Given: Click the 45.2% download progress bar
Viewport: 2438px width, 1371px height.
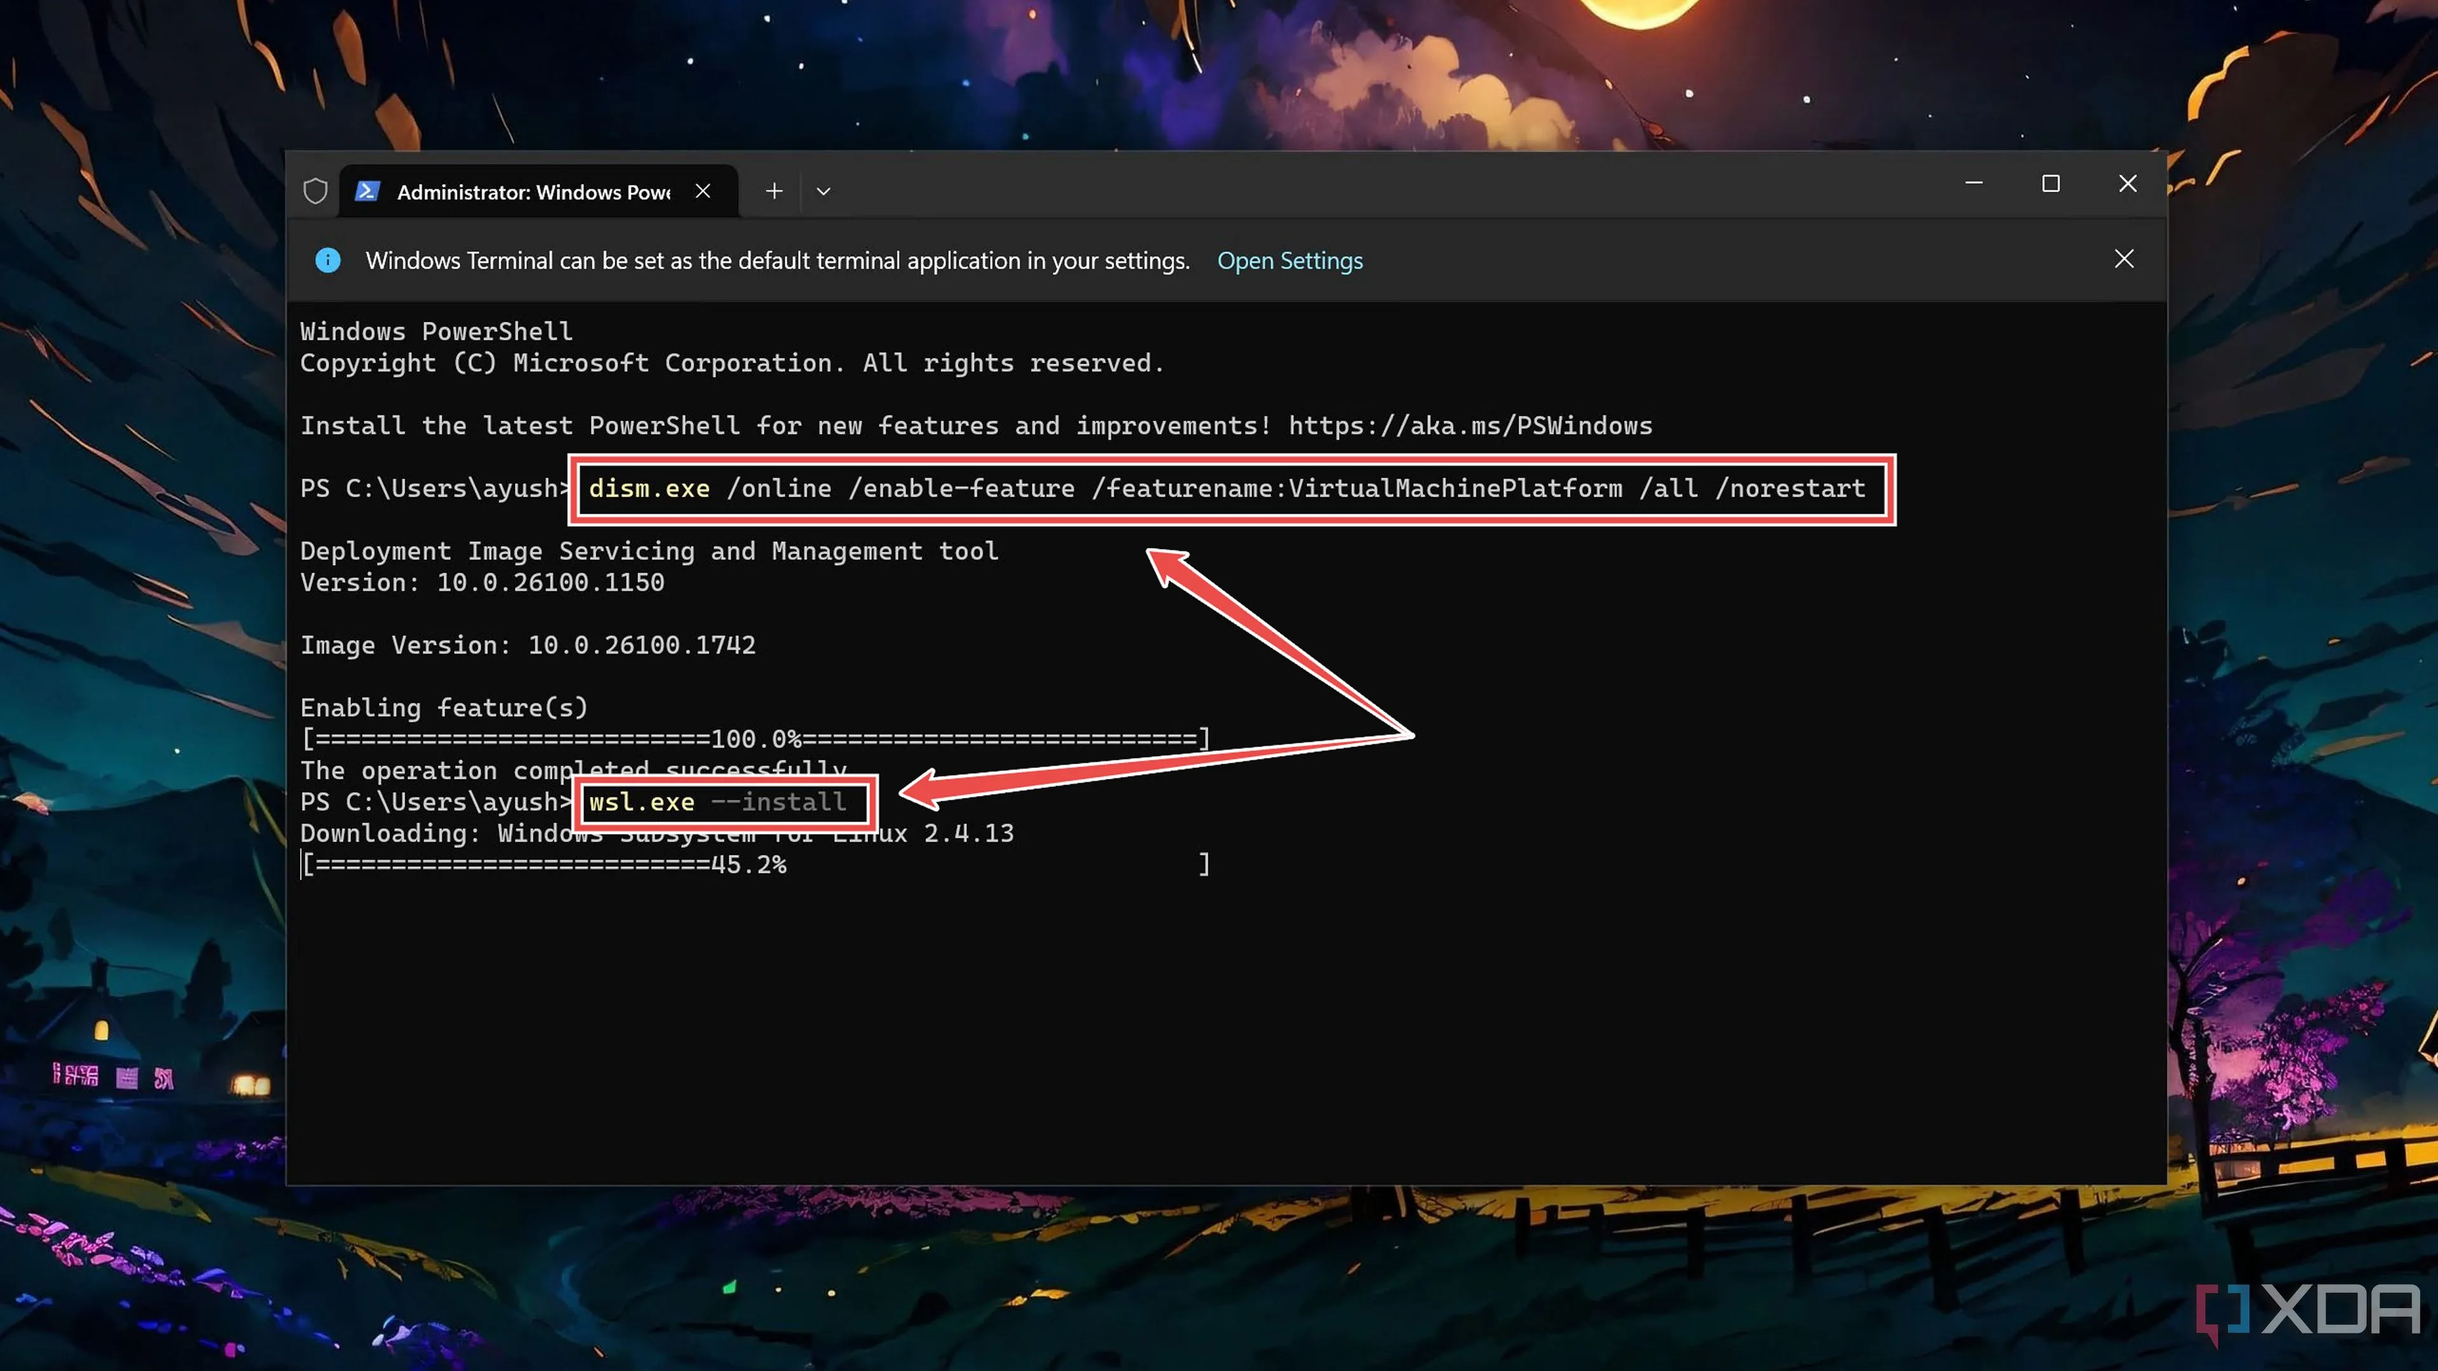Looking at the screenshot, I should [x=756, y=864].
